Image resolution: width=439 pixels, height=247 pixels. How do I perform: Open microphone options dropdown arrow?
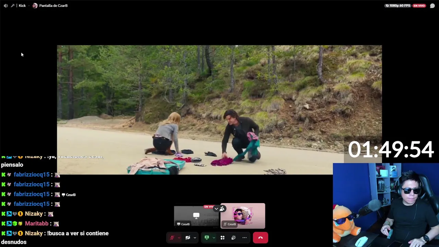[x=179, y=238]
